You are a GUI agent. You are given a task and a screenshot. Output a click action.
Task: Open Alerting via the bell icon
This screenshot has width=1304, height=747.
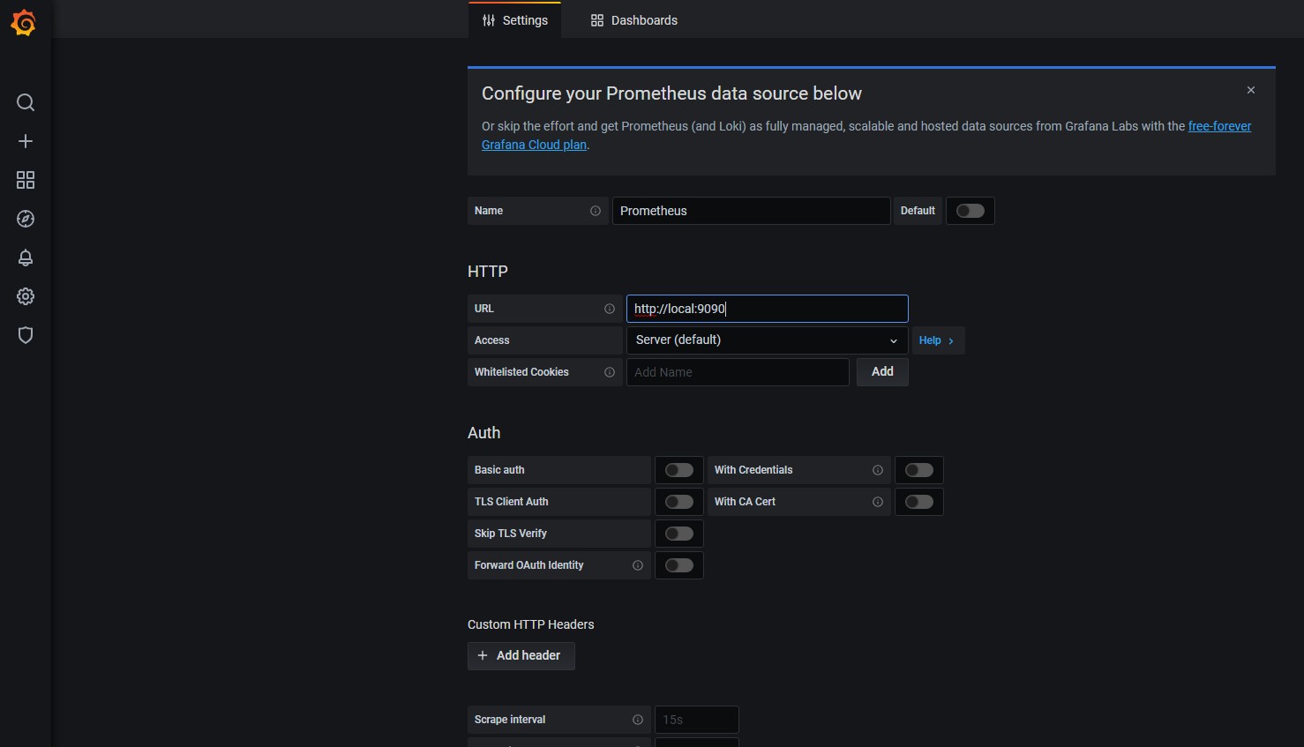(26, 258)
